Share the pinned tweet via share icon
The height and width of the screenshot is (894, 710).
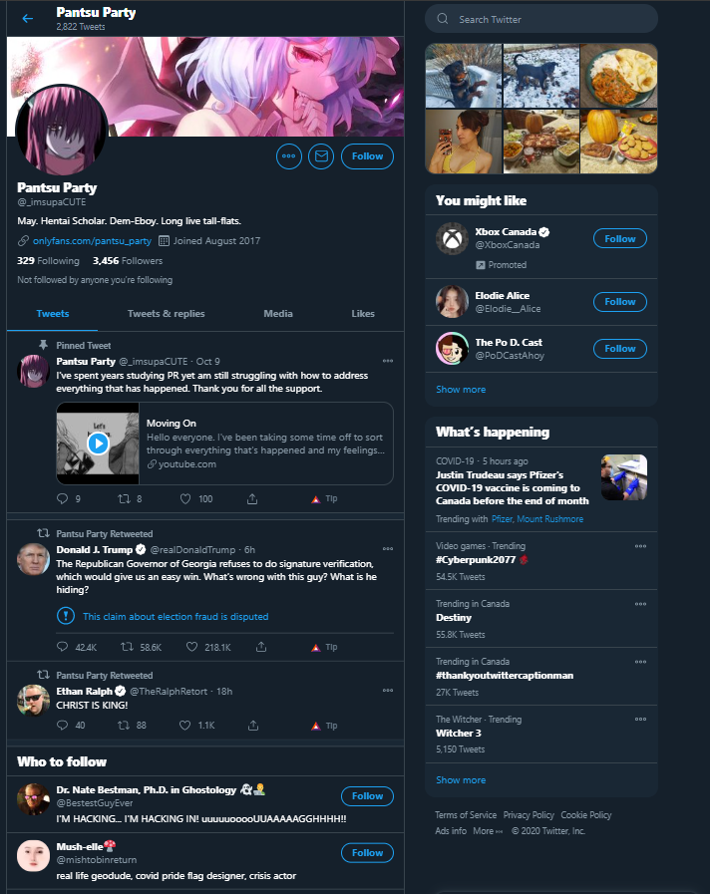252,499
